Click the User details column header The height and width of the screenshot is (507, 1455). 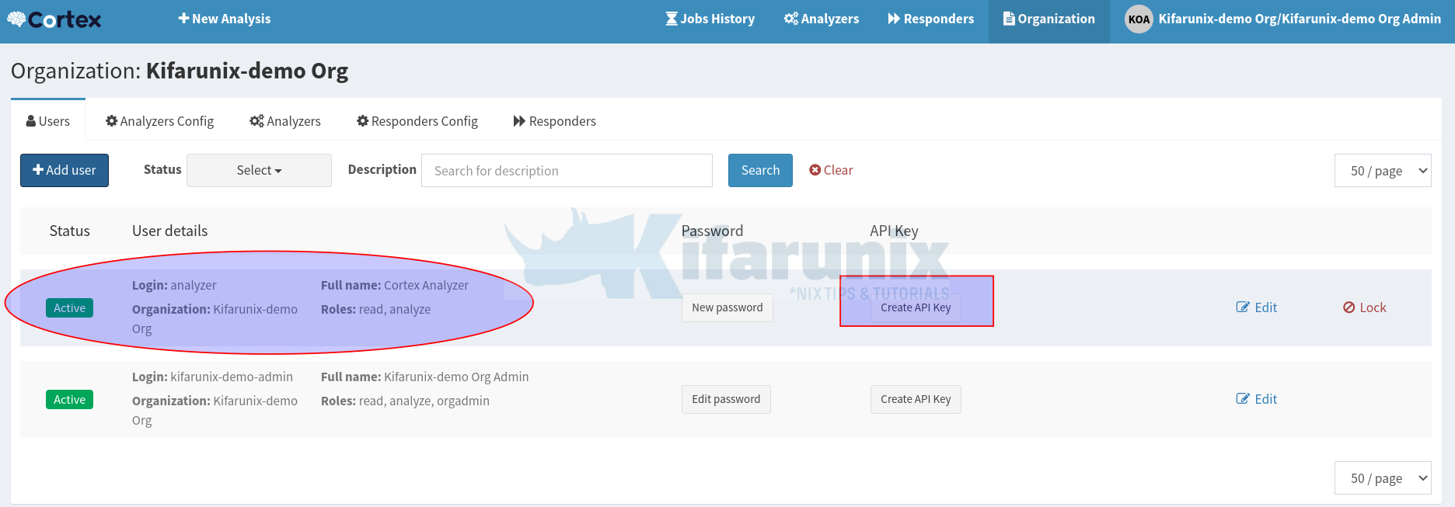(170, 231)
